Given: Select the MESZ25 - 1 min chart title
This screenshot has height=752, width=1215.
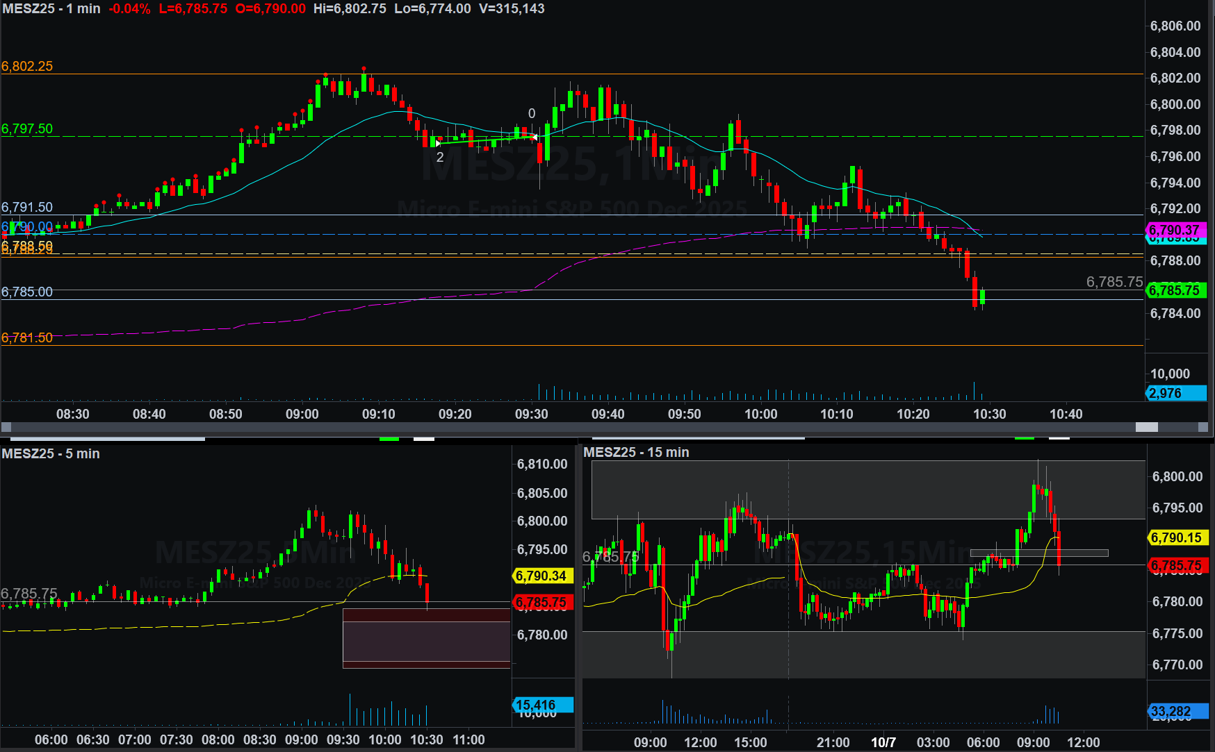Looking at the screenshot, I should (x=51, y=9).
